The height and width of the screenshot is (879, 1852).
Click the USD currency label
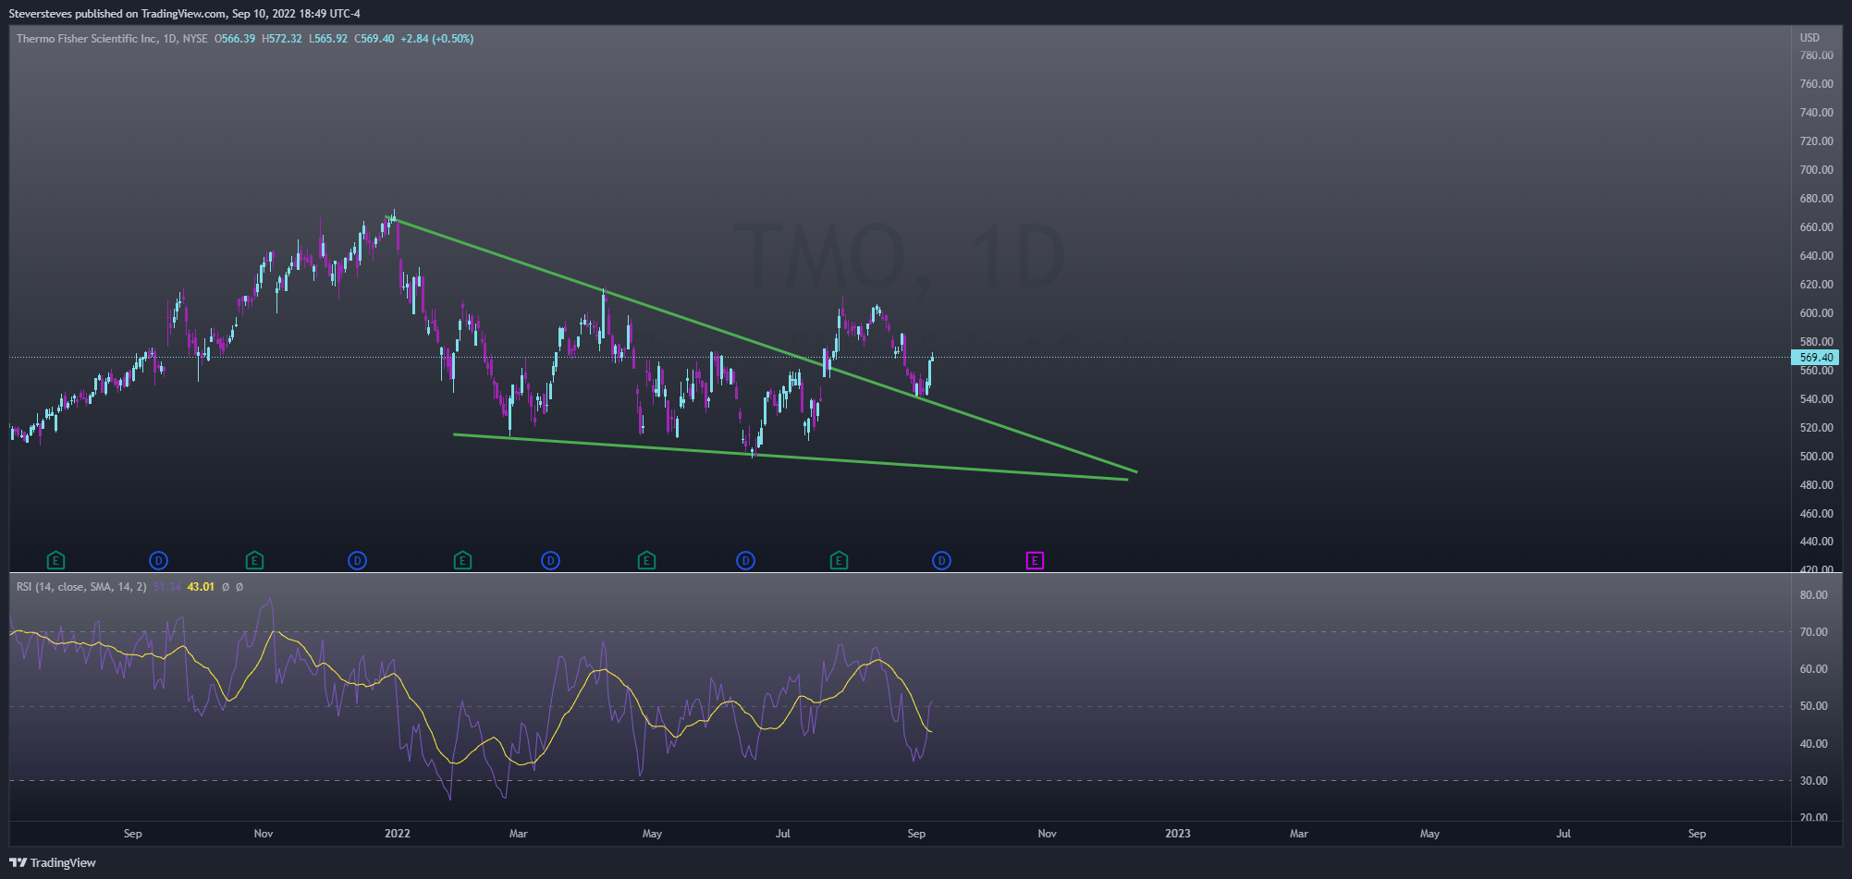click(x=1809, y=38)
